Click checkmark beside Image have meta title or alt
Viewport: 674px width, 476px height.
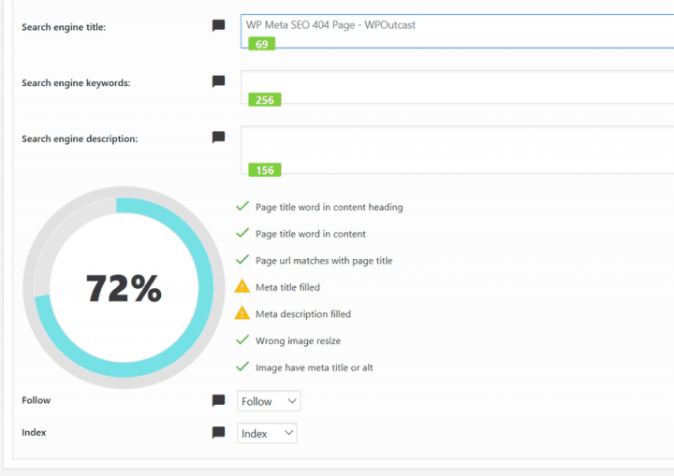tap(242, 368)
